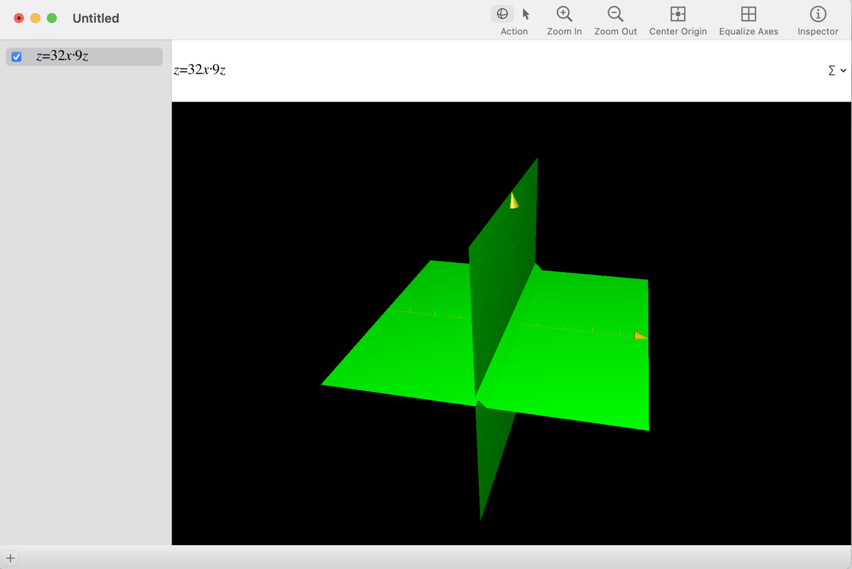The width and height of the screenshot is (852, 569).
Task: Click the Untitled window title
Action: 96,18
